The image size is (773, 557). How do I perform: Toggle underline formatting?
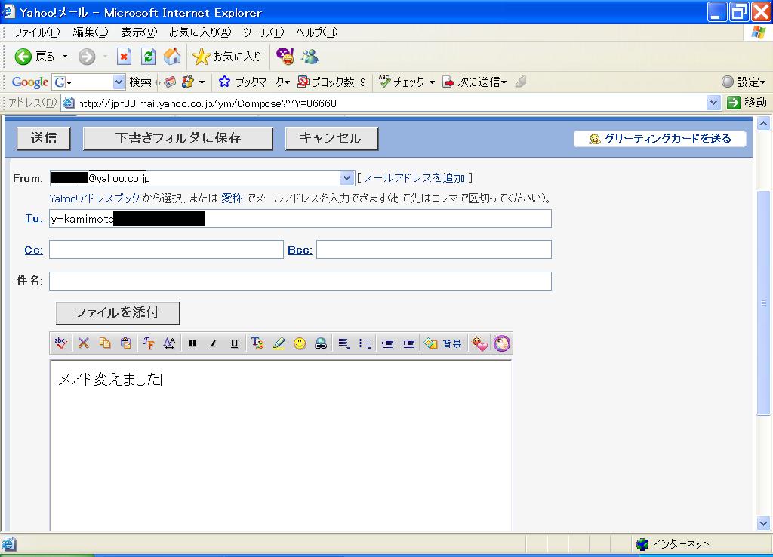[x=234, y=343]
